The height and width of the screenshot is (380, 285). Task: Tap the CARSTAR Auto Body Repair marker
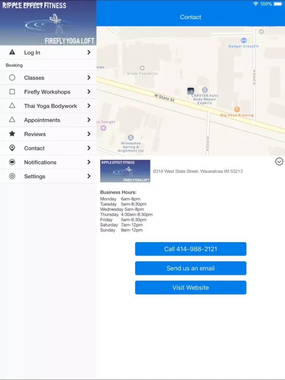coord(205,90)
